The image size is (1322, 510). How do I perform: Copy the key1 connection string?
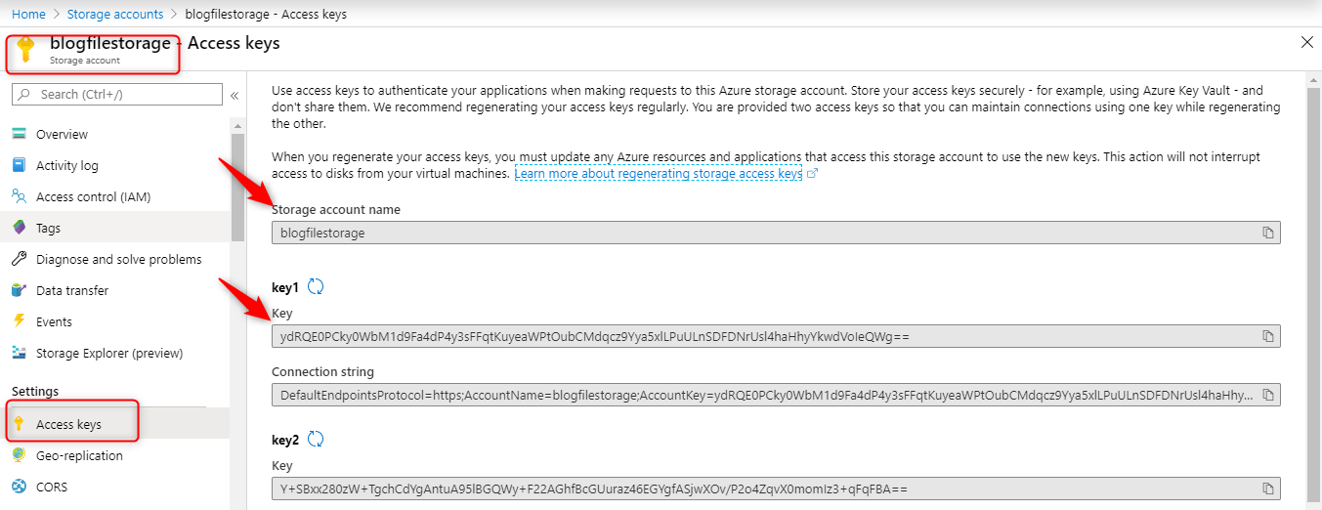point(1267,395)
